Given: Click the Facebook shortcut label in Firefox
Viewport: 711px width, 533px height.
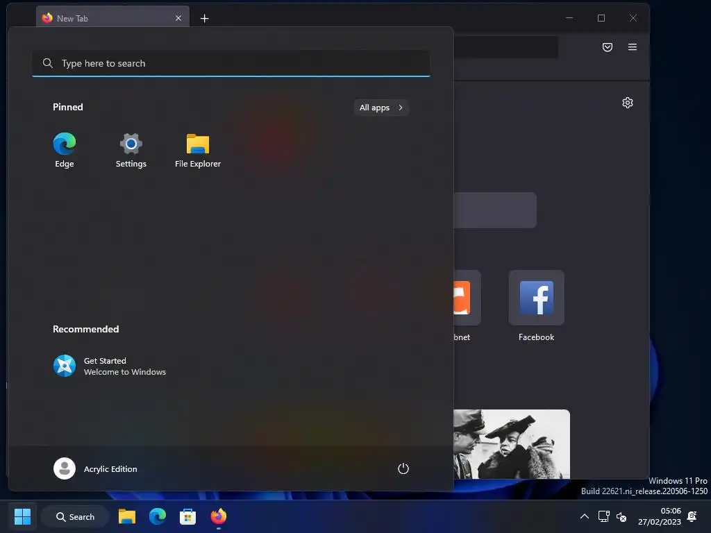Looking at the screenshot, I should (537, 337).
